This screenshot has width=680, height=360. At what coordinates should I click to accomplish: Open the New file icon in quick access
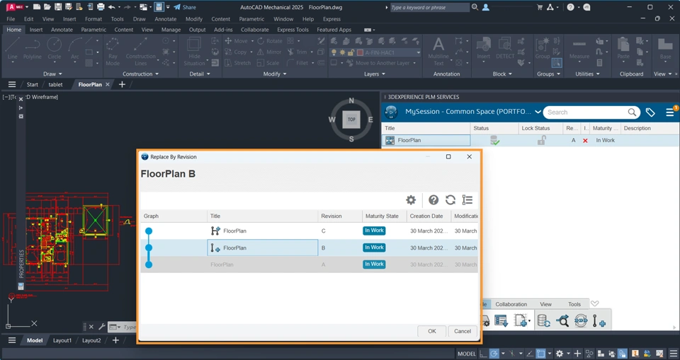tap(37, 7)
